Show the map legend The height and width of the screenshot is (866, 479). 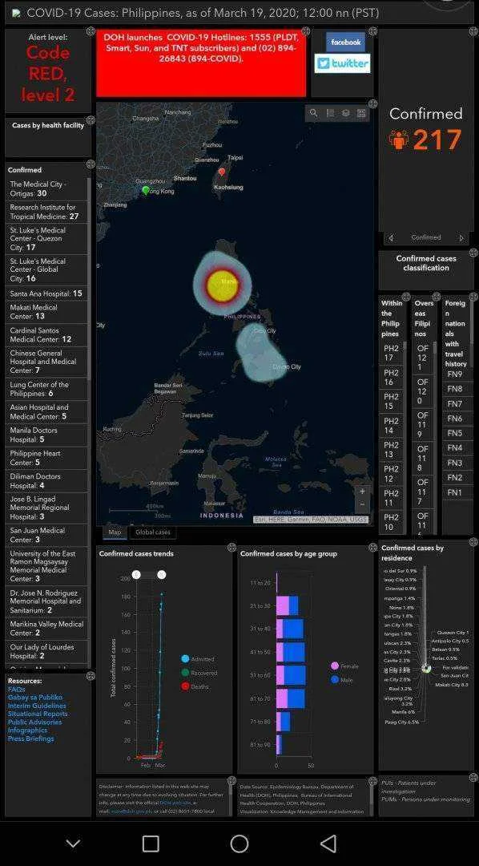click(x=330, y=113)
